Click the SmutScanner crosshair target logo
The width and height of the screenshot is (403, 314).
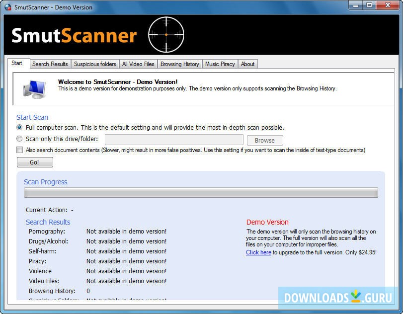166,34
